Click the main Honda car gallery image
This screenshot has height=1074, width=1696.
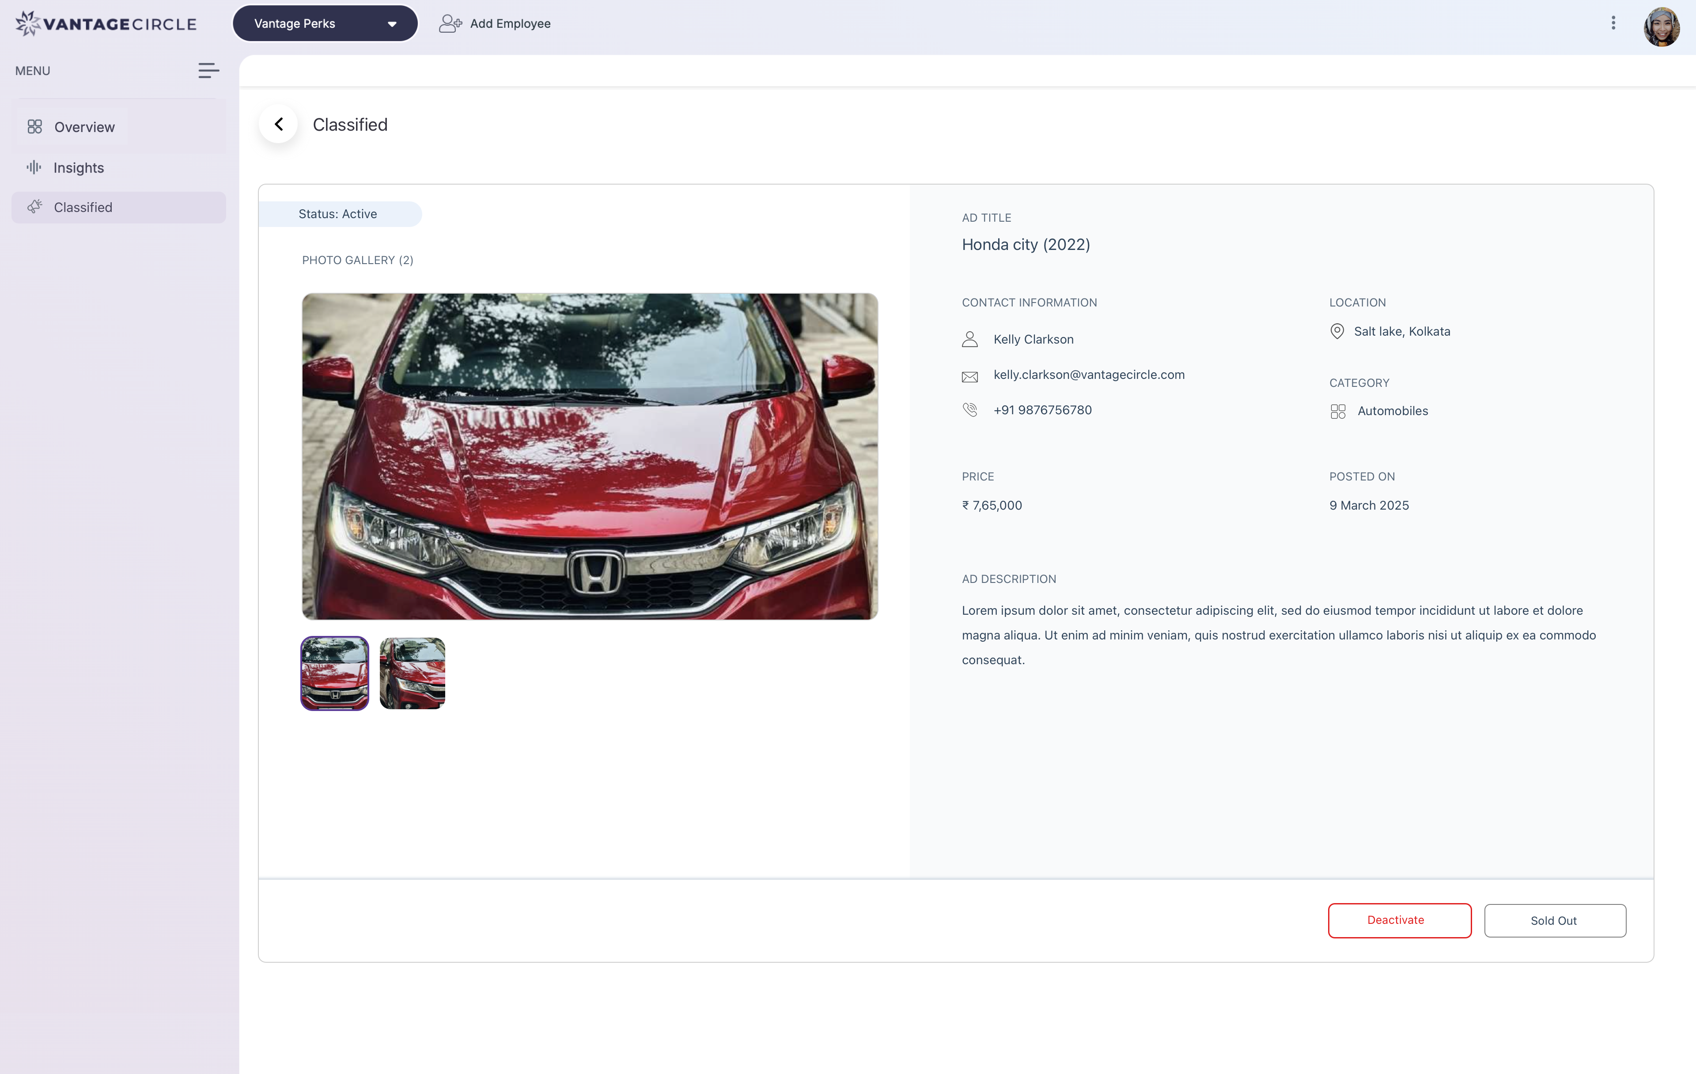tap(590, 456)
